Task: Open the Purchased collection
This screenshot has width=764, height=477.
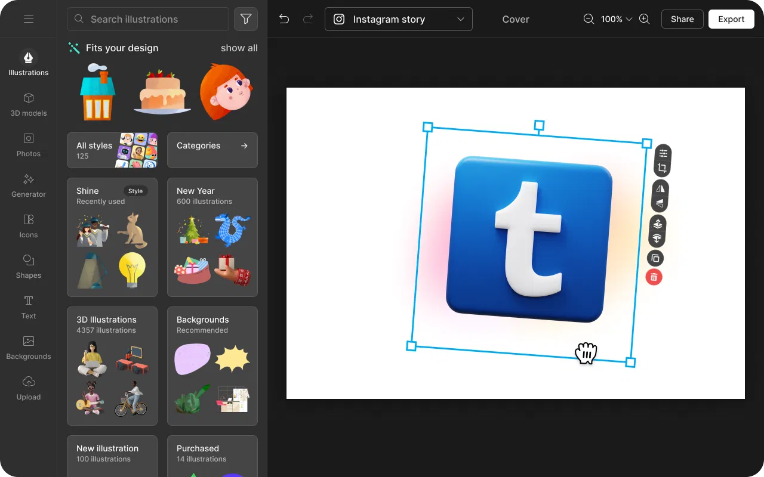Action: [212, 456]
